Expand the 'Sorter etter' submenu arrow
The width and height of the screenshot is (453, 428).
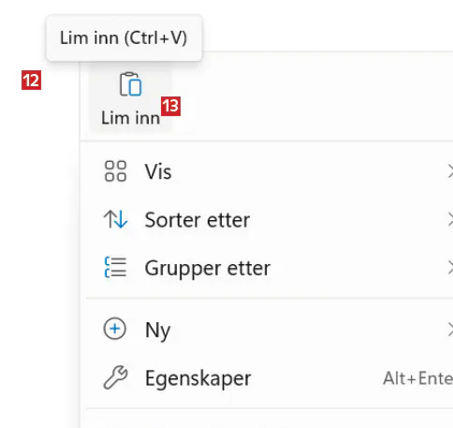450,219
